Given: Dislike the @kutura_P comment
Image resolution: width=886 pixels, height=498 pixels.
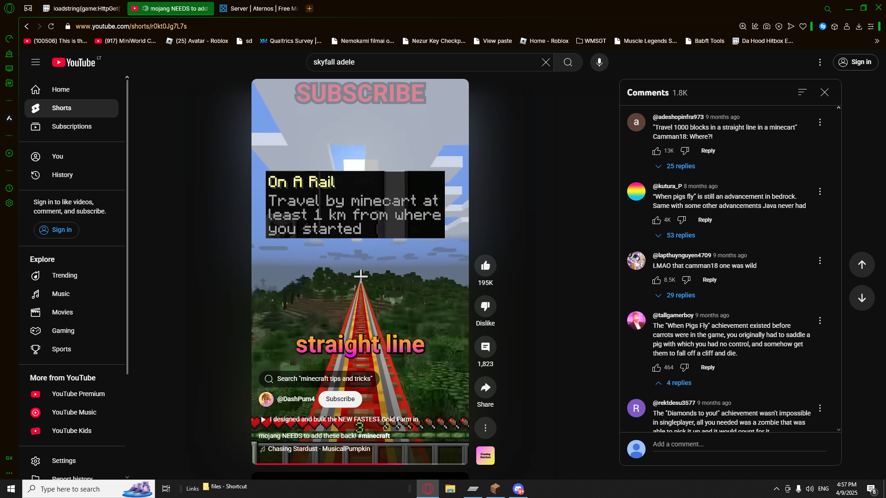Looking at the screenshot, I should (682, 220).
